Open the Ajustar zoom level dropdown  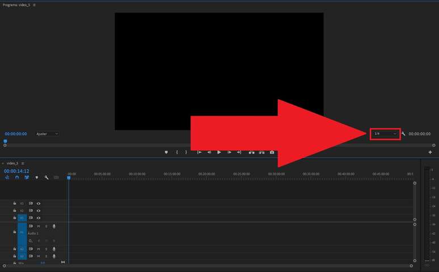coord(47,134)
